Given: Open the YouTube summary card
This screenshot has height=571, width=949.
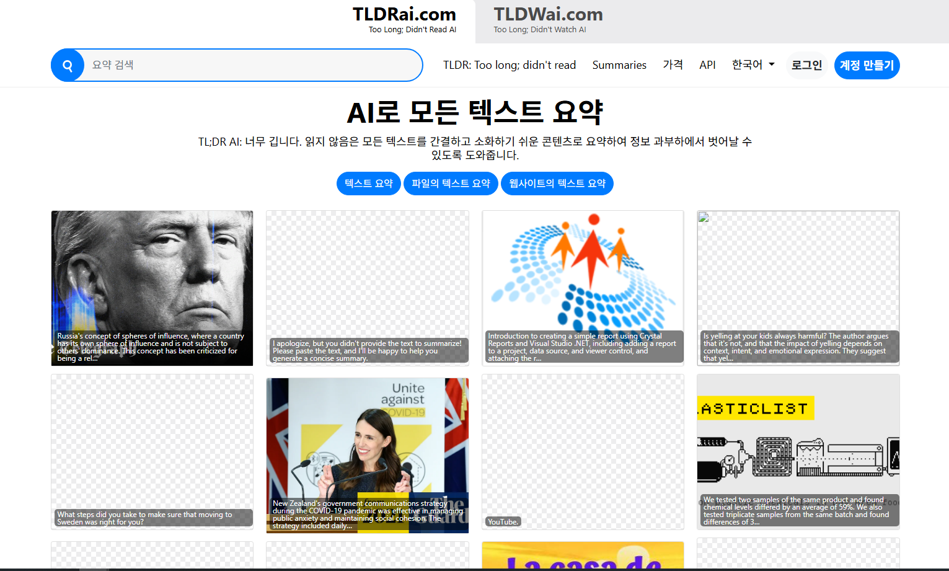Looking at the screenshot, I should [x=583, y=452].
